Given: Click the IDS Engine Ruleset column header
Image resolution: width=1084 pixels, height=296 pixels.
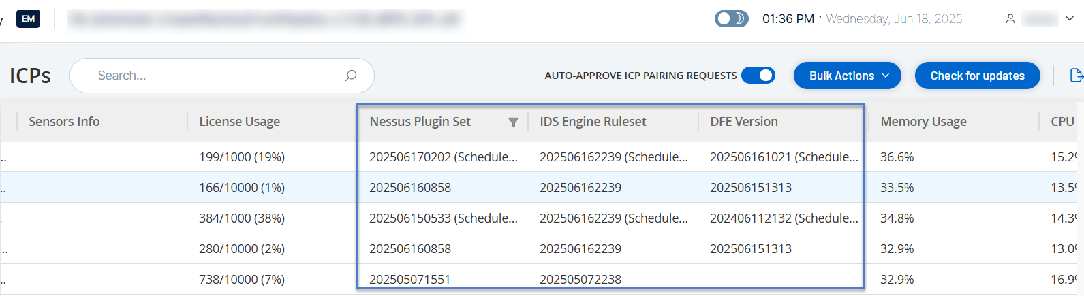Looking at the screenshot, I should tap(593, 122).
